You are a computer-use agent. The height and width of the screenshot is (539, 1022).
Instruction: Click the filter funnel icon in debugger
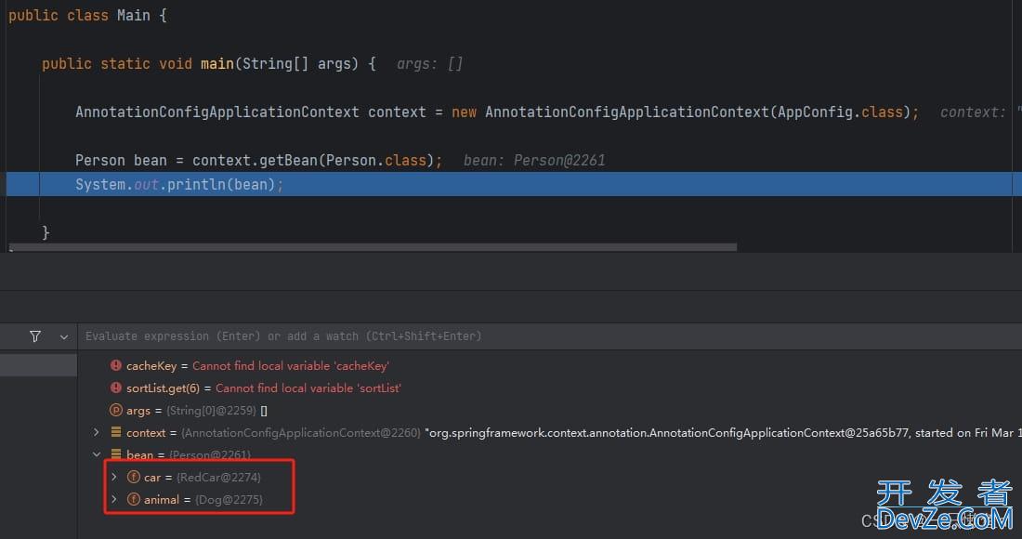click(35, 336)
